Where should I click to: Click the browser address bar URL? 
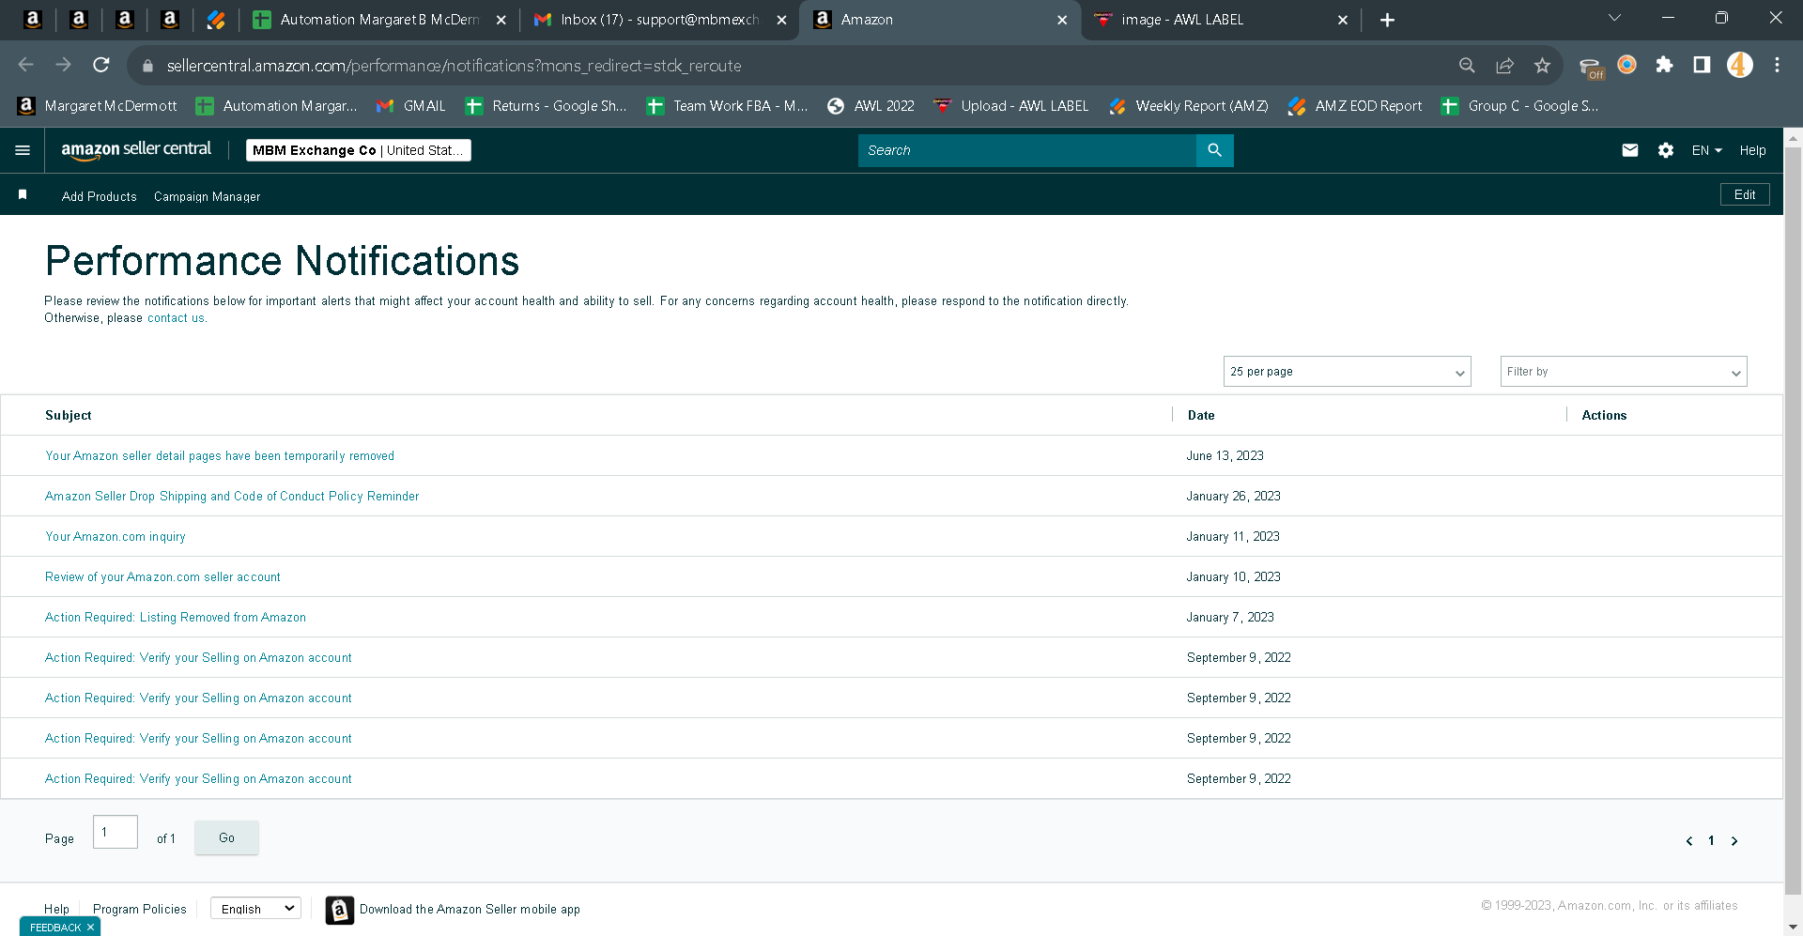pyautogui.click(x=455, y=66)
